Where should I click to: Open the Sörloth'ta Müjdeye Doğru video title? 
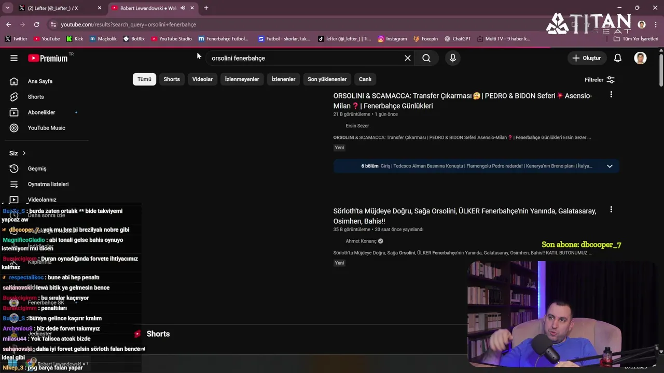point(465,216)
